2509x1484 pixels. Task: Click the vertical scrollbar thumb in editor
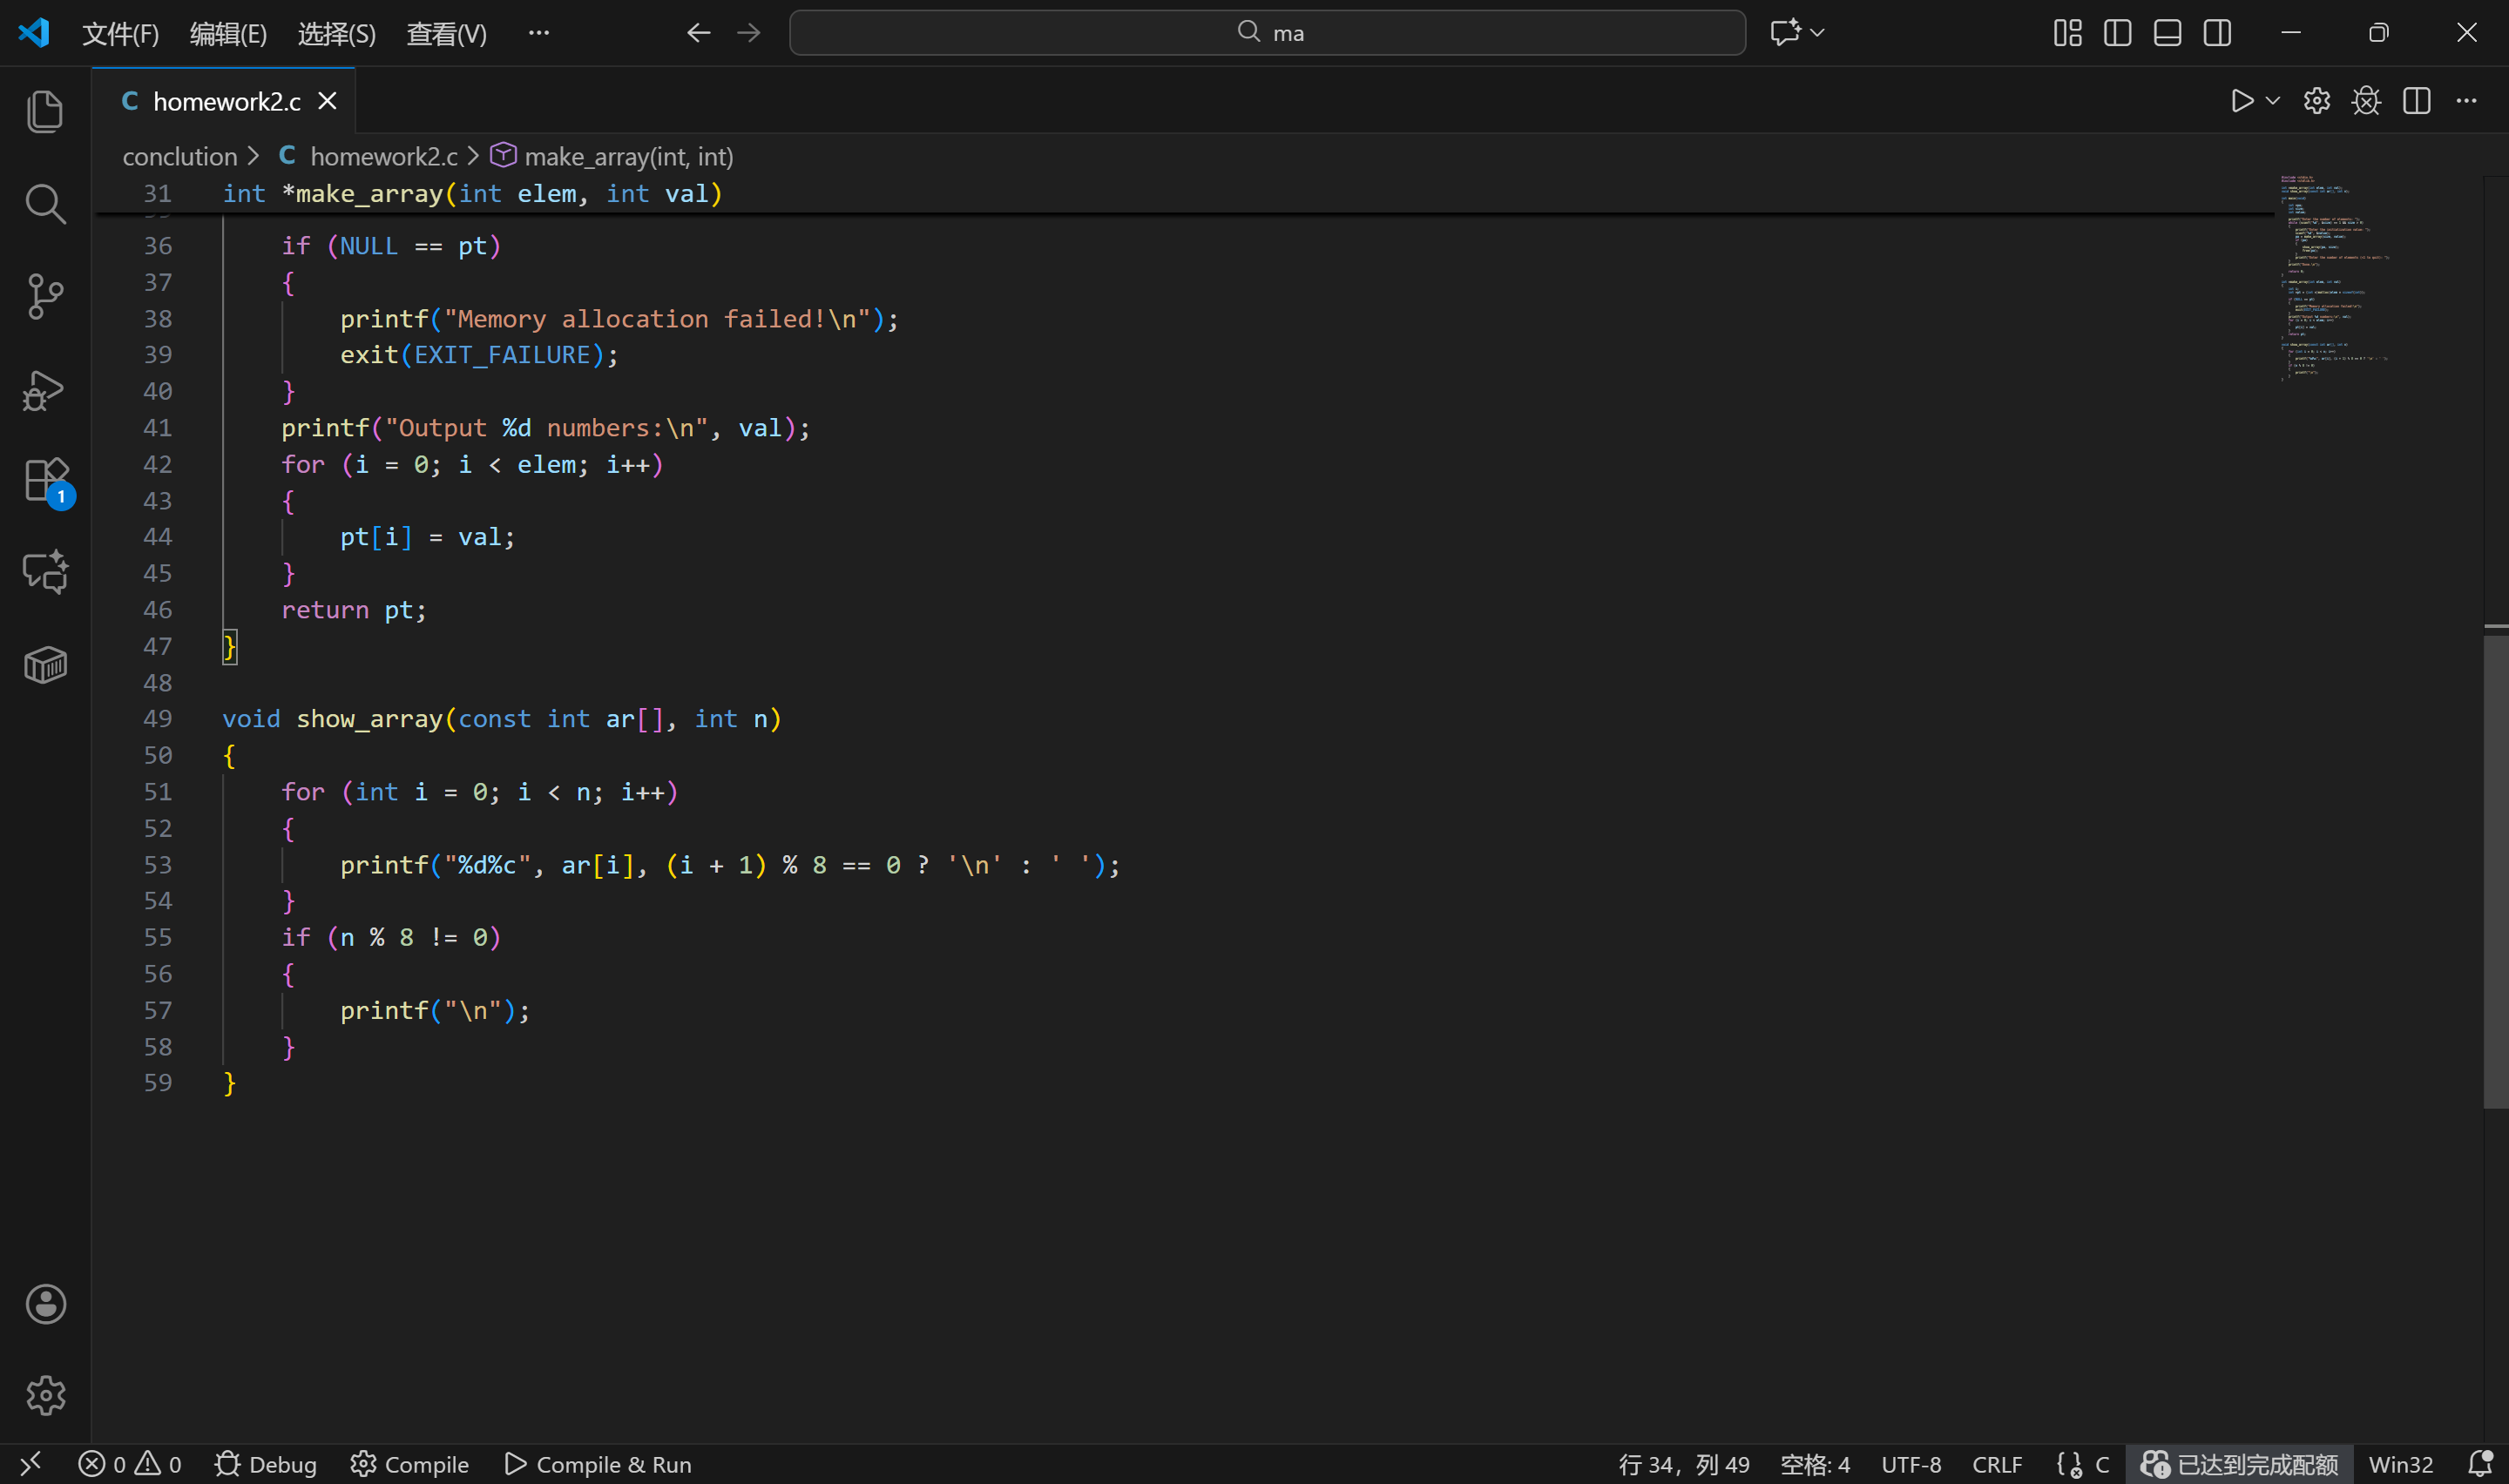coord(2495,870)
